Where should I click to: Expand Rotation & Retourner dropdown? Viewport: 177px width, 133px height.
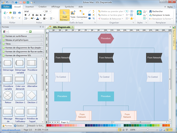pyautogui.click(x=122, y=19)
